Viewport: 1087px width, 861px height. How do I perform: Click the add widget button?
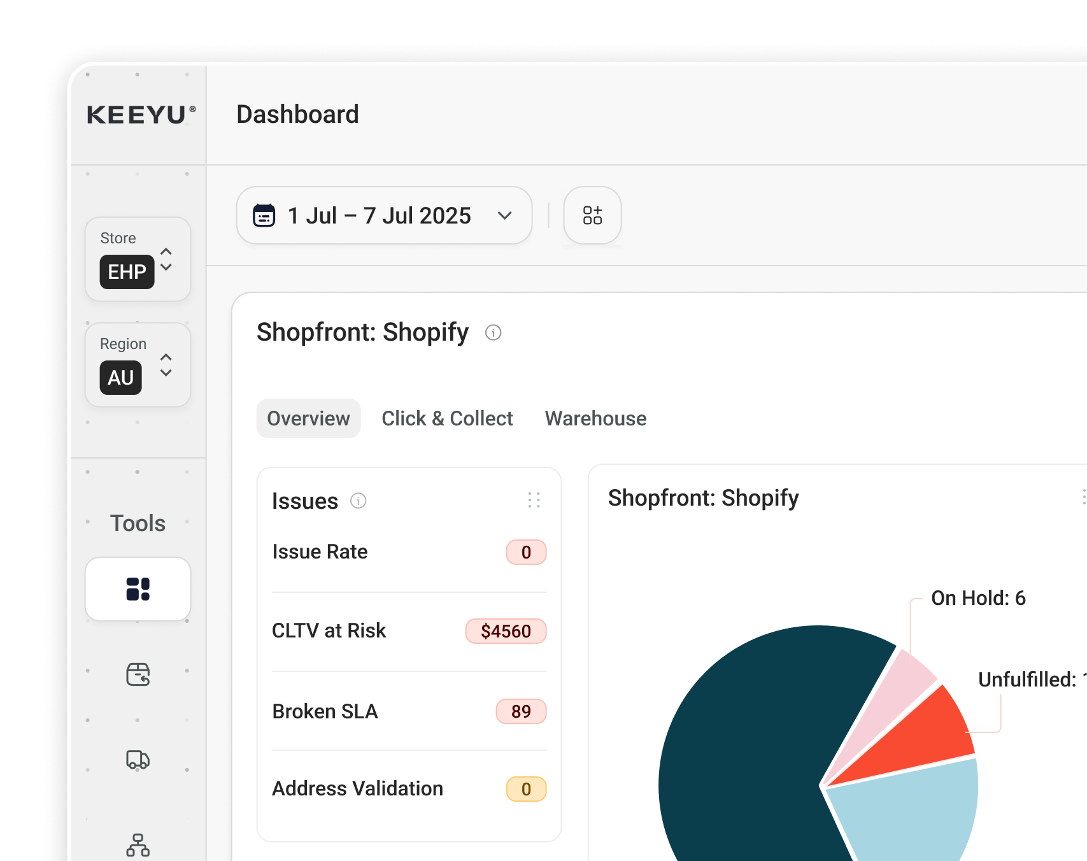(592, 215)
